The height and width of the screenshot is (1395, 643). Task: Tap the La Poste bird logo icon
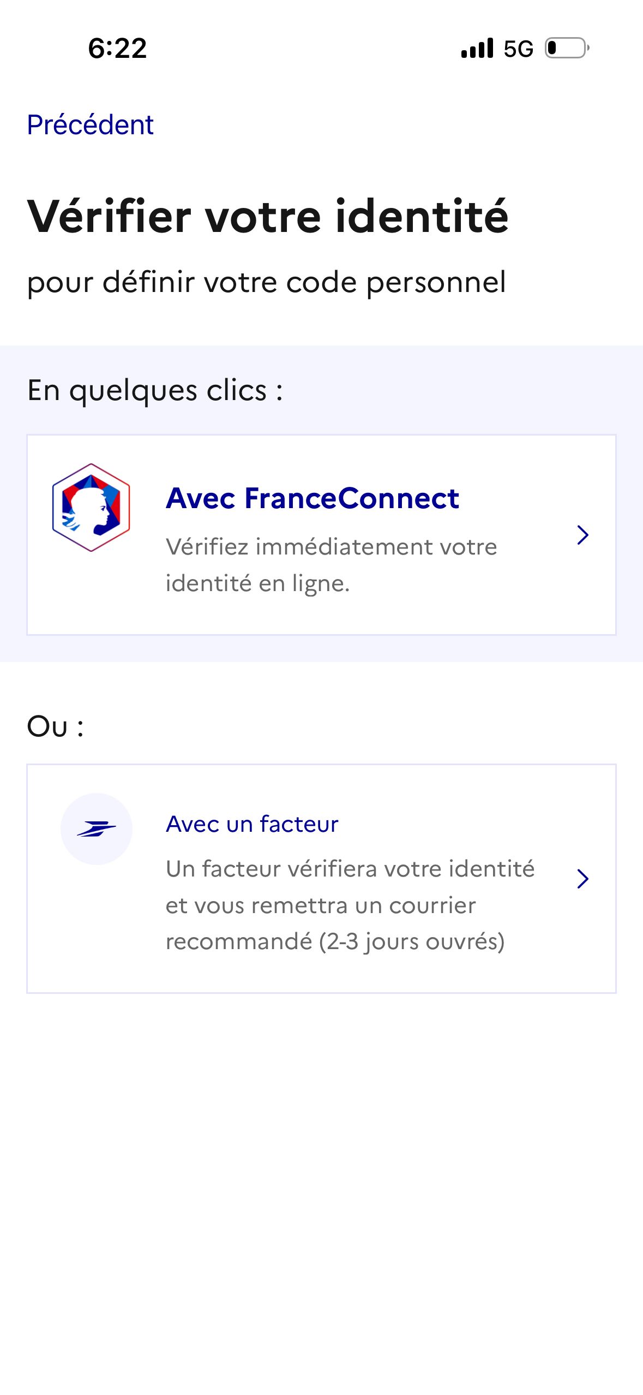(97, 829)
